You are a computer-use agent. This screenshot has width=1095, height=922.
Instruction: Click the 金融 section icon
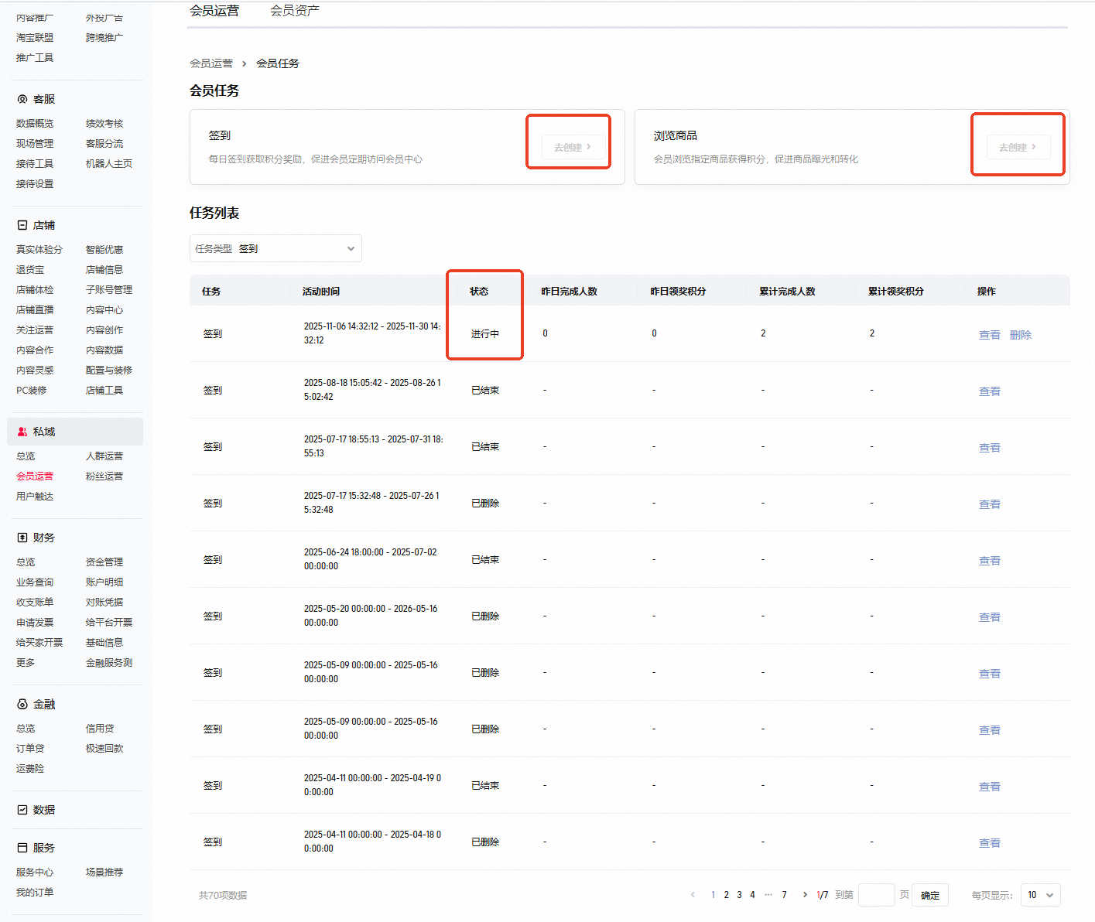click(22, 704)
